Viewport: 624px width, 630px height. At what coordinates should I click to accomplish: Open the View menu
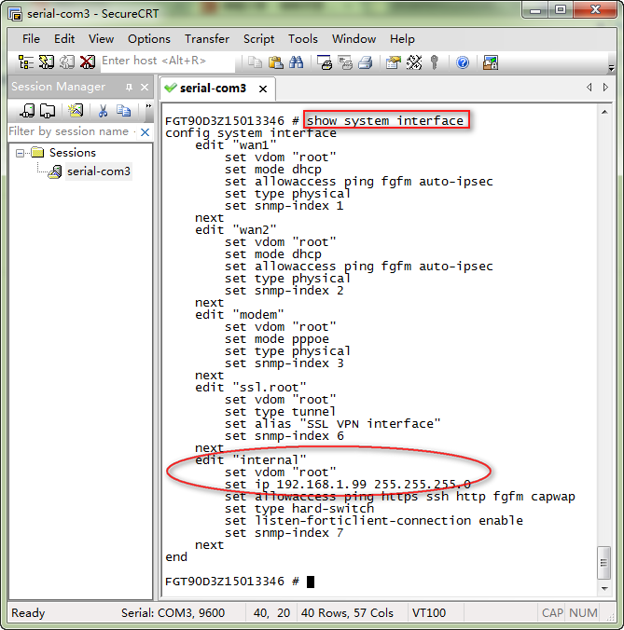click(101, 39)
